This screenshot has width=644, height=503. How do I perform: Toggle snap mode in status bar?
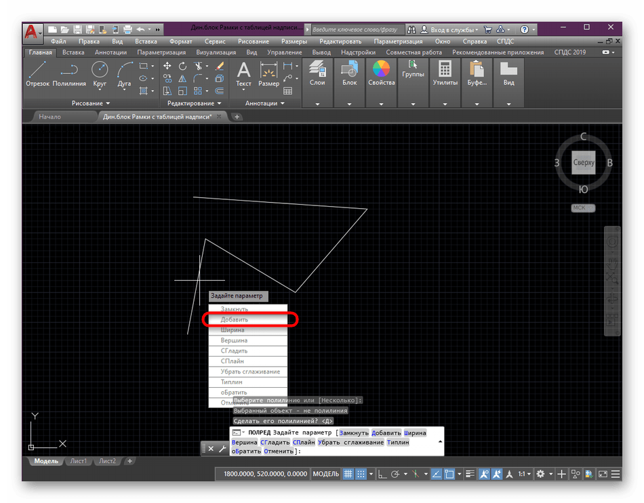pyautogui.click(x=362, y=475)
